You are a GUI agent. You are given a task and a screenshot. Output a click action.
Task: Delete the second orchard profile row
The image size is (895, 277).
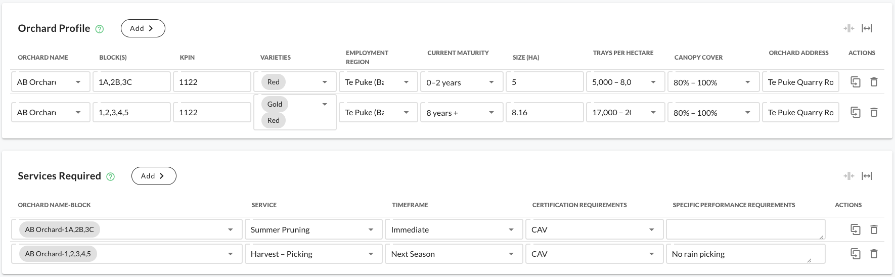point(874,112)
